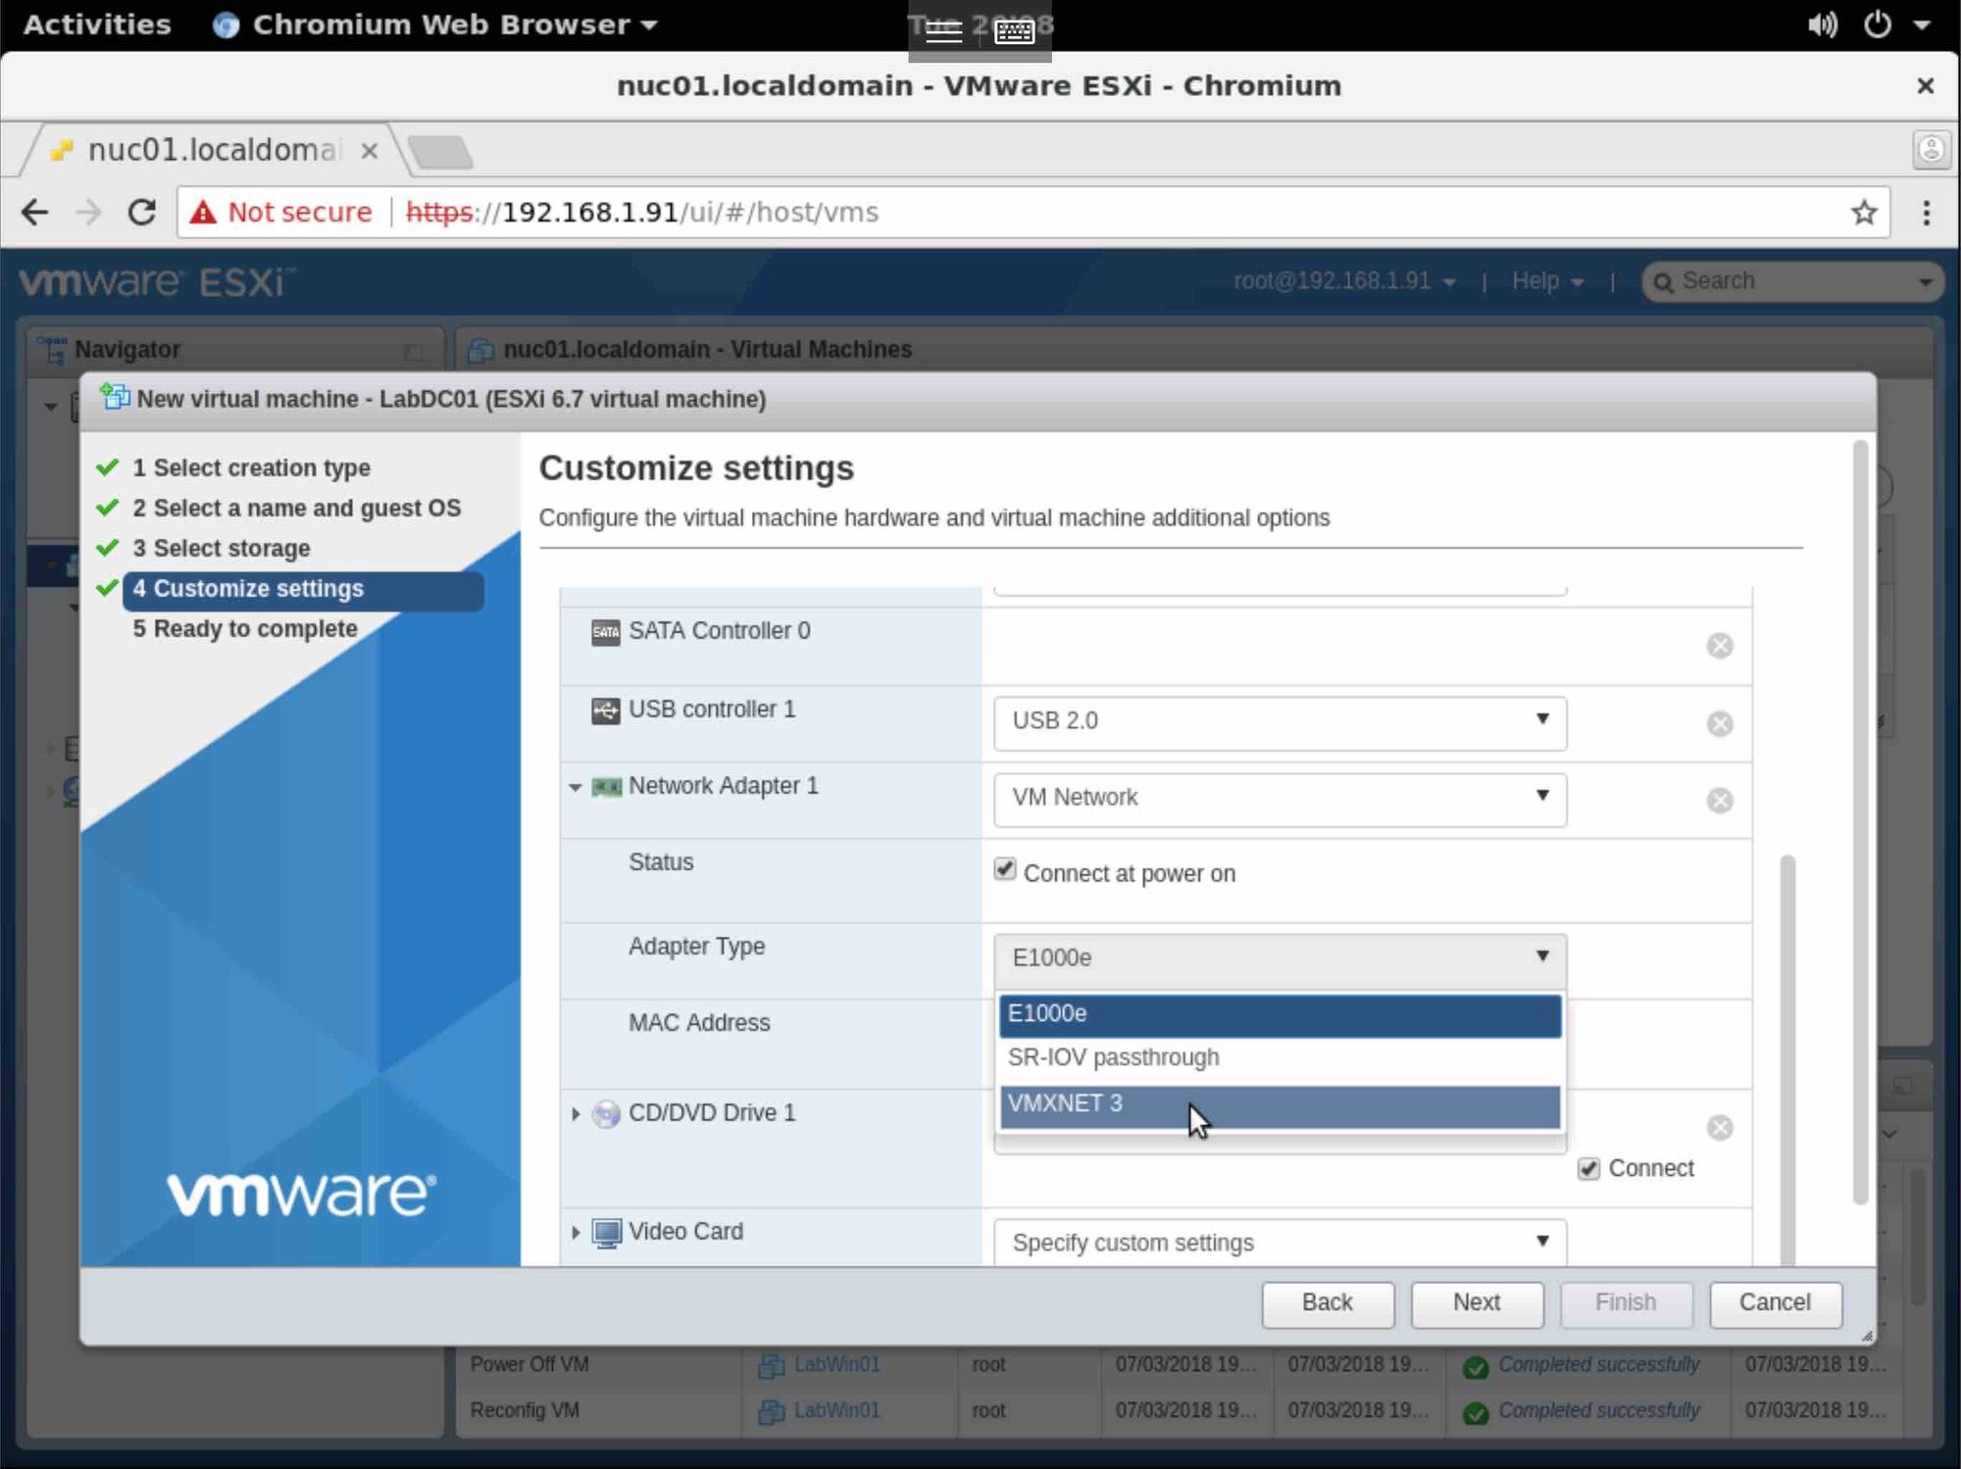Remove USB controller 1 device
The height and width of the screenshot is (1469, 1961).
click(1719, 723)
